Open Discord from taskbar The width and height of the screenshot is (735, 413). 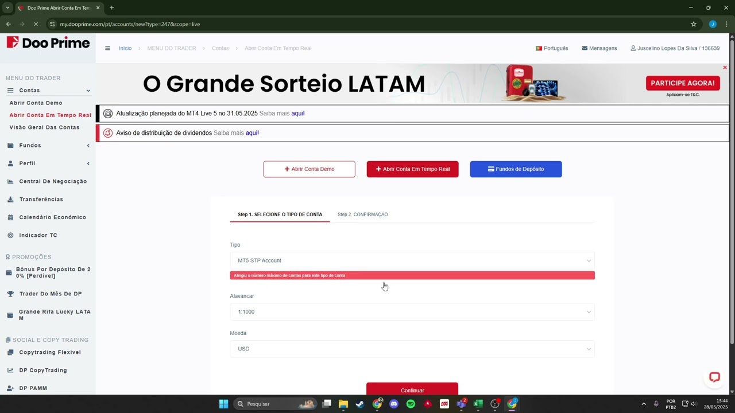[x=393, y=404]
